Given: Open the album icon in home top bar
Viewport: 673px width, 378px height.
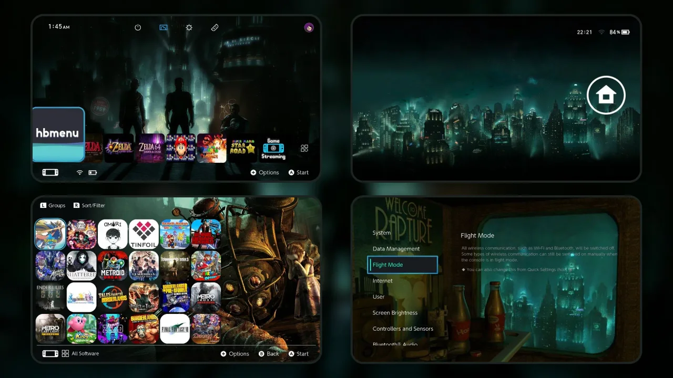Looking at the screenshot, I should point(164,27).
